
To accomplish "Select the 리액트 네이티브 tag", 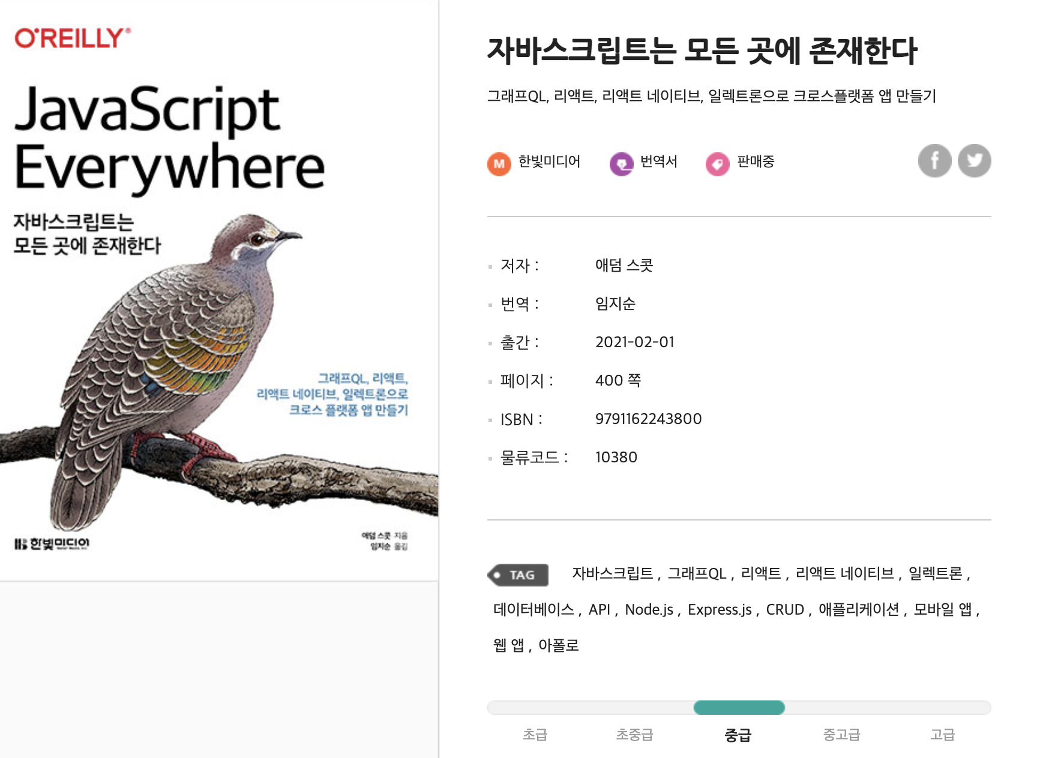I will click(844, 574).
